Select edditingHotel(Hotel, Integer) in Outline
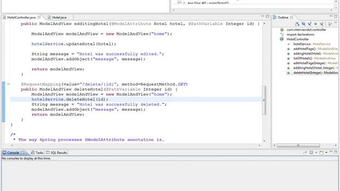Viewport: 340px width, 191px height. [316, 68]
